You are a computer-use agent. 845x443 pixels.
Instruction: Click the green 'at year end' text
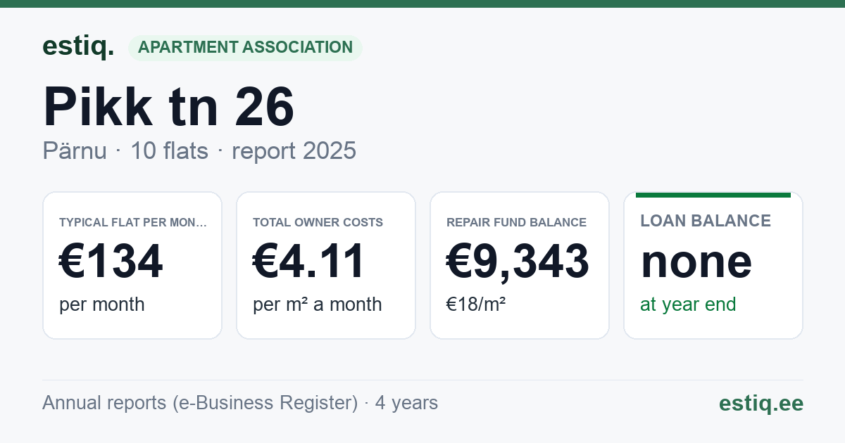click(688, 304)
